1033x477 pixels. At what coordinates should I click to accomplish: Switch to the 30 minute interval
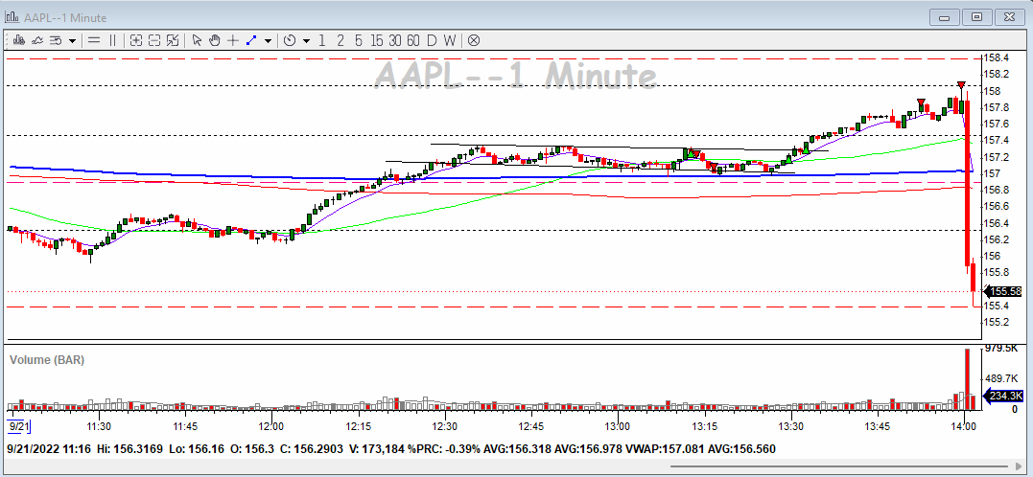click(x=394, y=40)
